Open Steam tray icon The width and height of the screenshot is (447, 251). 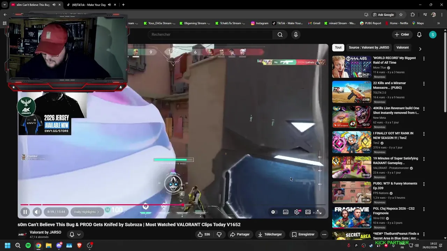pyautogui.click(x=371, y=245)
